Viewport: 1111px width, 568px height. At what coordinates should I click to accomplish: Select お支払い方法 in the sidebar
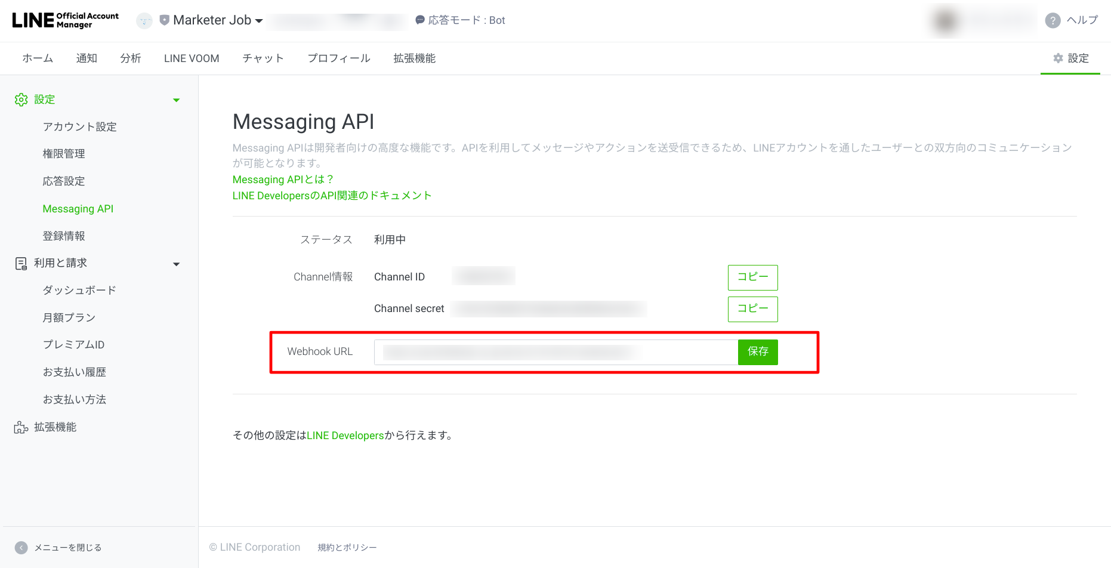click(x=75, y=400)
